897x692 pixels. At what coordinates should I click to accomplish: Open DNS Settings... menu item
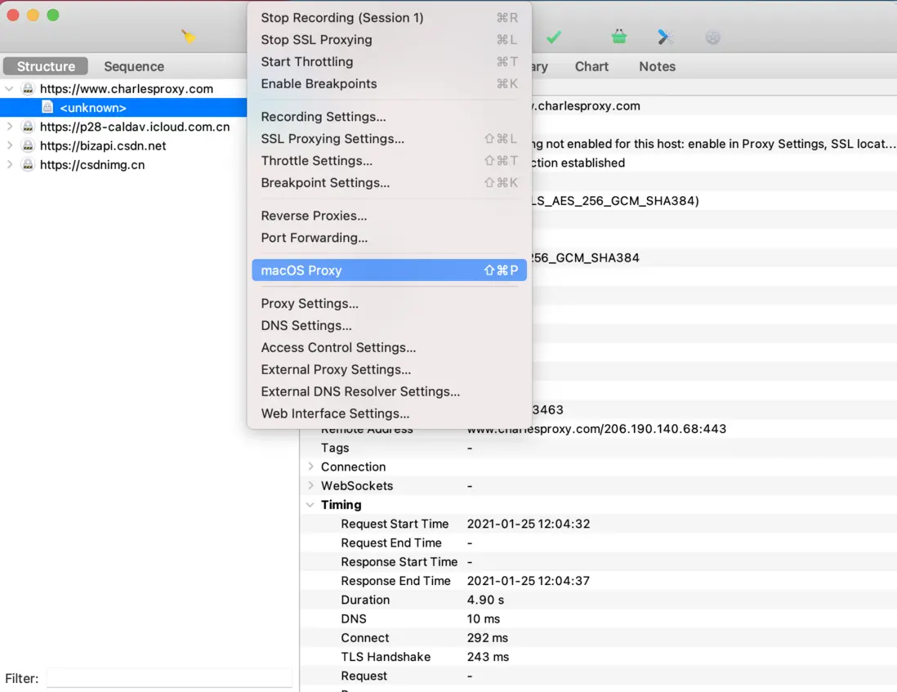click(x=389, y=325)
